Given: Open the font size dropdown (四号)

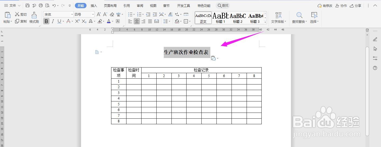Looking at the screenshot, I should (93, 14).
